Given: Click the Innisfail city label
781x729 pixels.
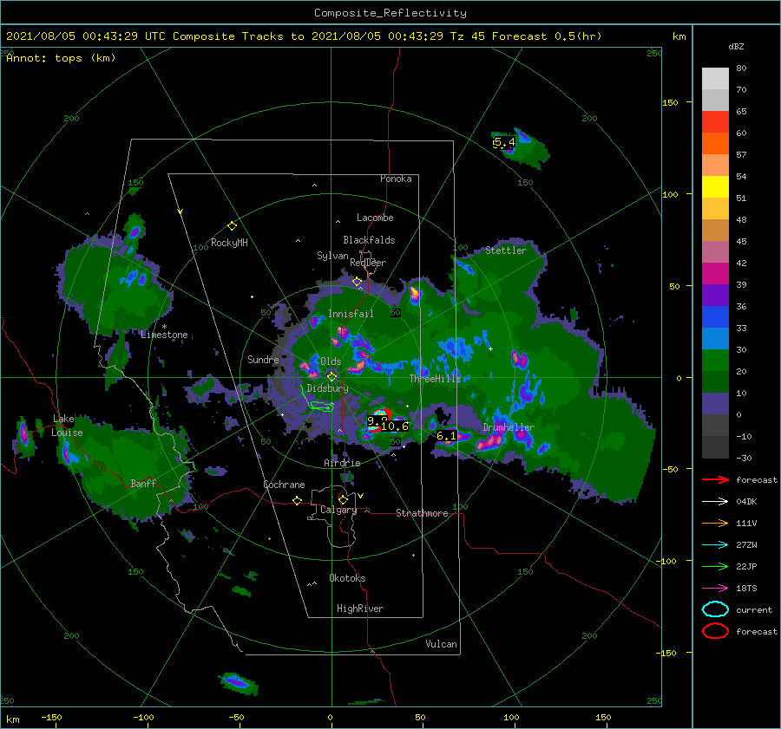Looking at the screenshot, I should [x=351, y=314].
